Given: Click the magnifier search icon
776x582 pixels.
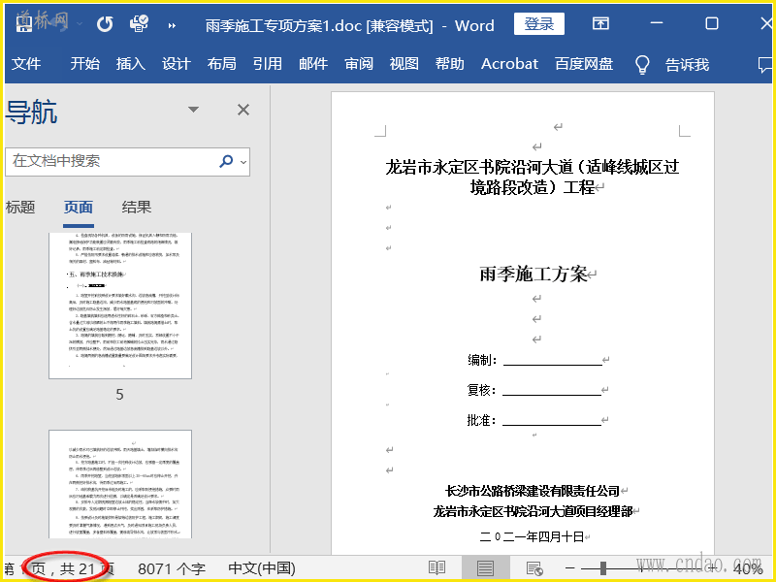Looking at the screenshot, I should [226, 161].
